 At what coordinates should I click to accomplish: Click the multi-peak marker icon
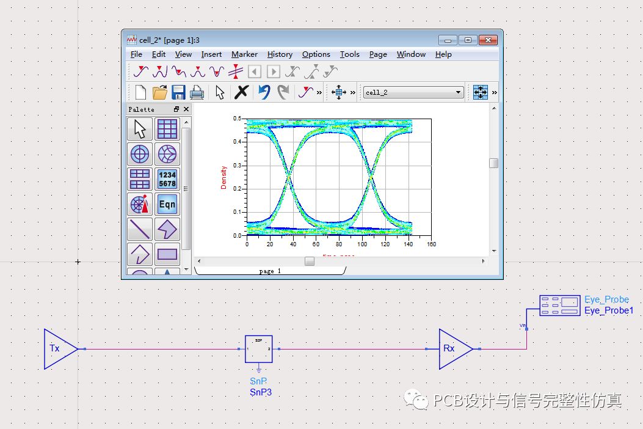click(160, 71)
